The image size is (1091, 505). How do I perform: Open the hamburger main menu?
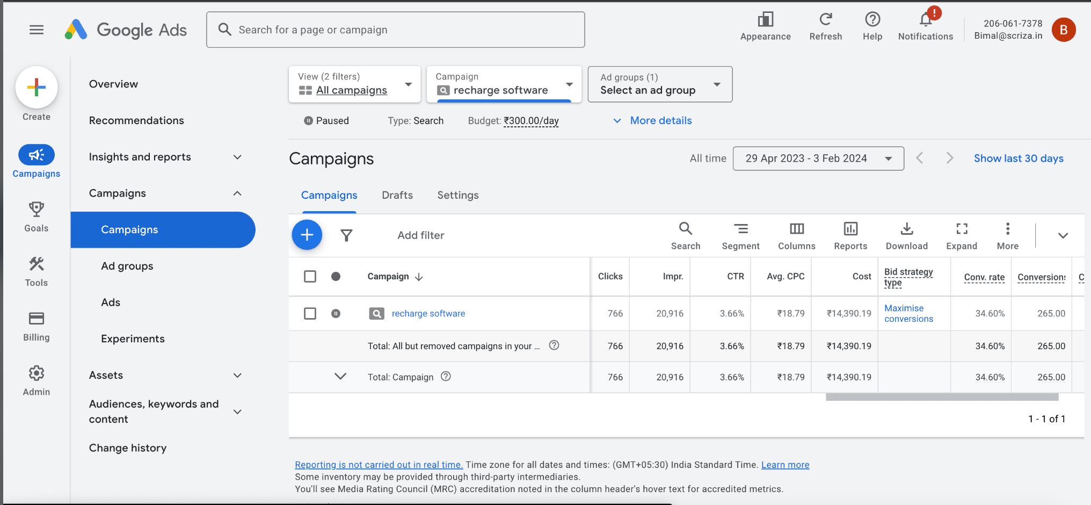(x=37, y=30)
